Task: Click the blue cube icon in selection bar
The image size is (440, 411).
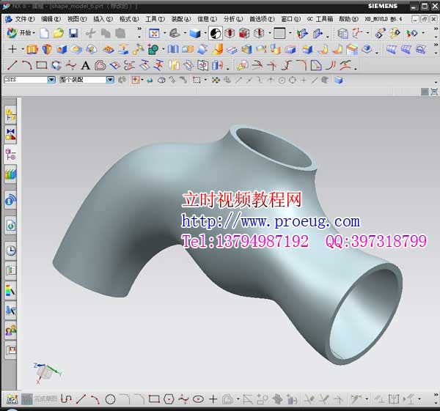Action: (x=339, y=81)
